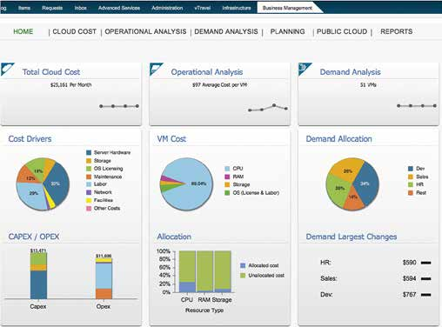Screen dimensions: 442x327
Task: Click the HR $590 change row
Action: coord(375,263)
